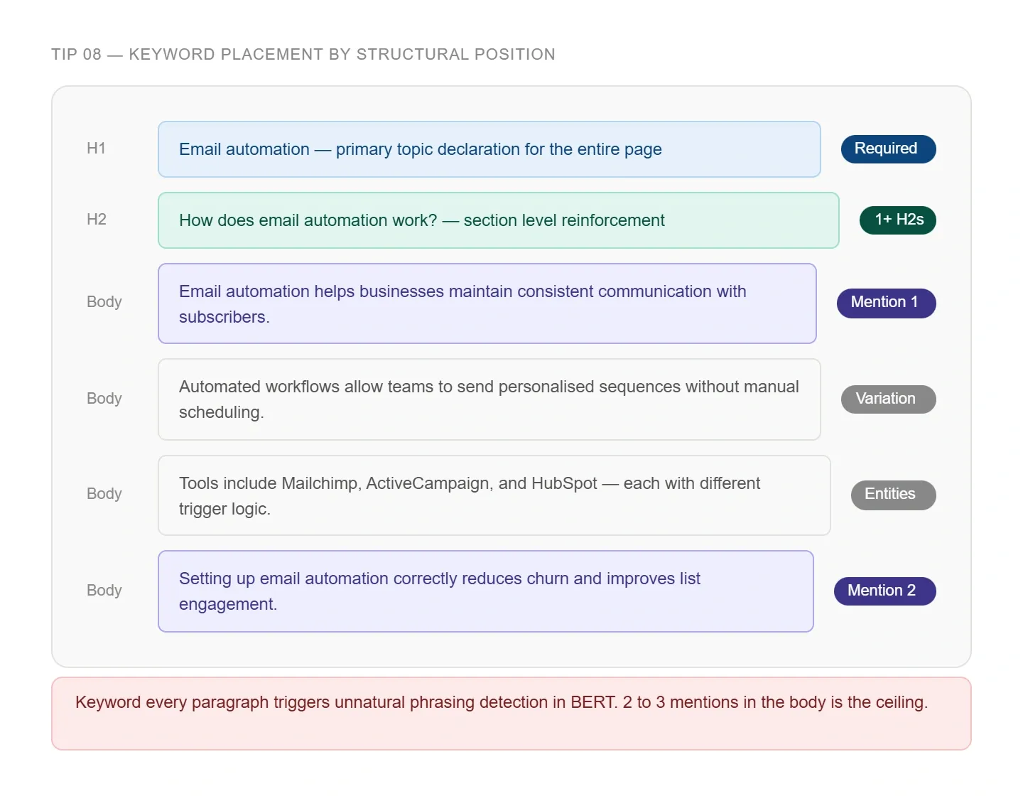Image resolution: width=1023 pixels, height=796 pixels.
Task: Click the Body label beside 'Mention 2' row
Action: 104,591
